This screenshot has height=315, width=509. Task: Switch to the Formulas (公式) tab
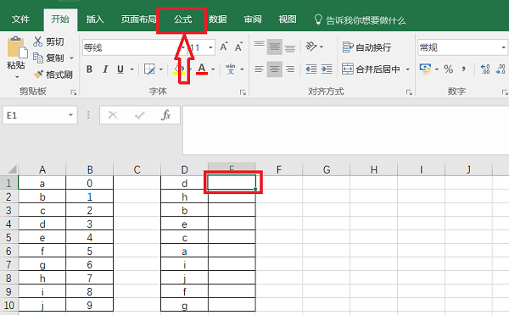click(182, 19)
